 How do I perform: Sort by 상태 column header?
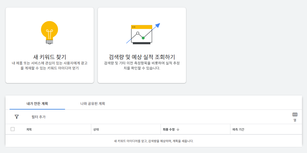click(x=96, y=129)
